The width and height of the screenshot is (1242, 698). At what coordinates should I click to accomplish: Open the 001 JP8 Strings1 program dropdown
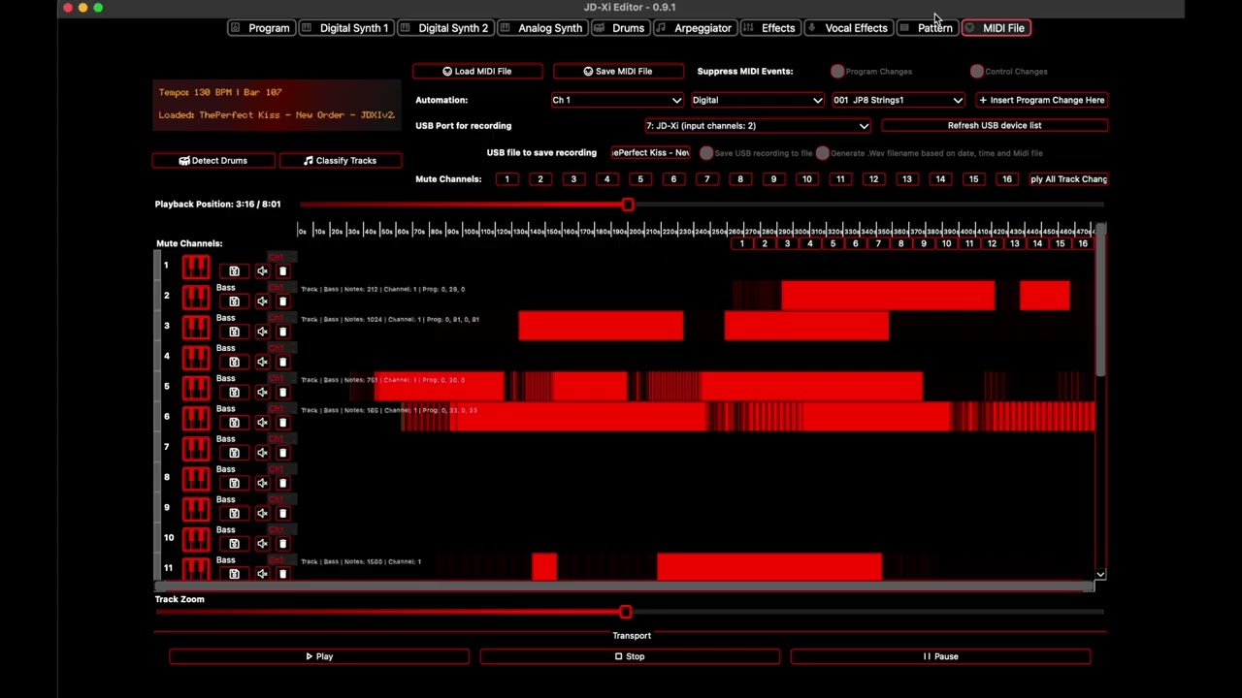898,100
